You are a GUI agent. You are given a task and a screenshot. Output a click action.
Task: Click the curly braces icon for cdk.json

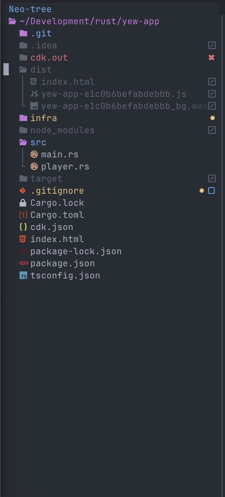pyautogui.click(x=23, y=227)
